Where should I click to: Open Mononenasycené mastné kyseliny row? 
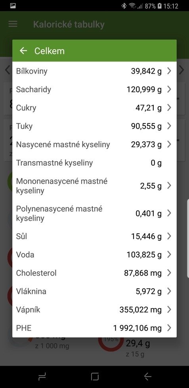(94, 186)
